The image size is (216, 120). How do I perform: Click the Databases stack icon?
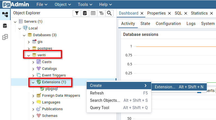pos(30,35)
